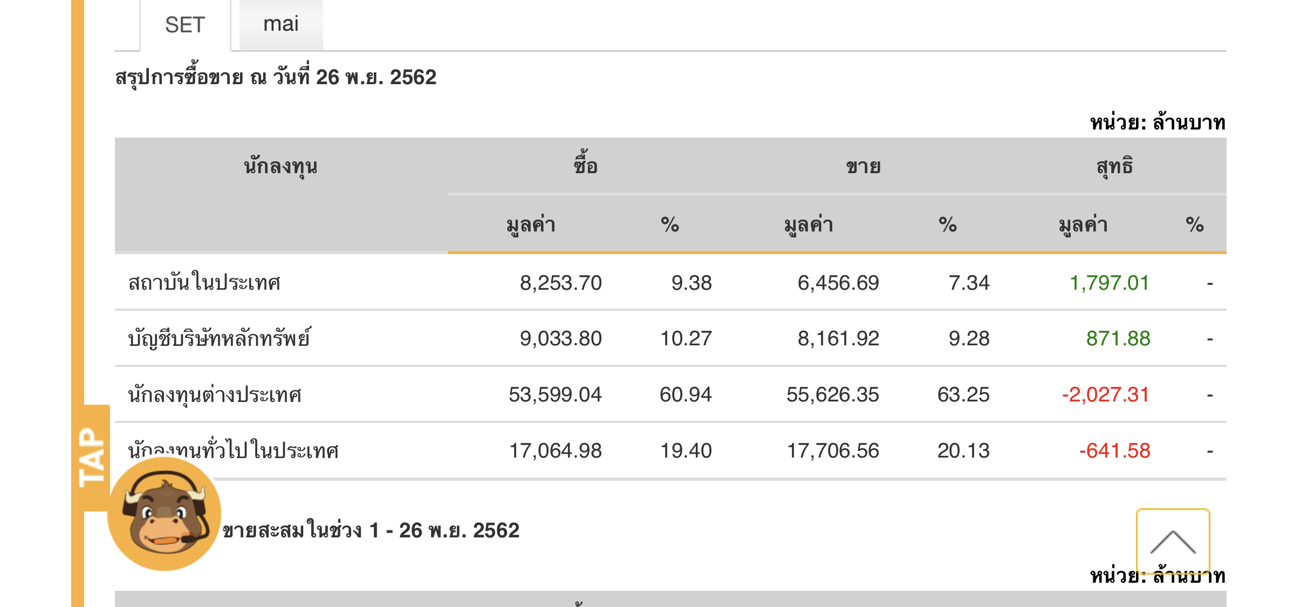Select the สถาบันในประเทศ row label
Image resolution: width=1314 pixels, height=607 pixels.
204,283
